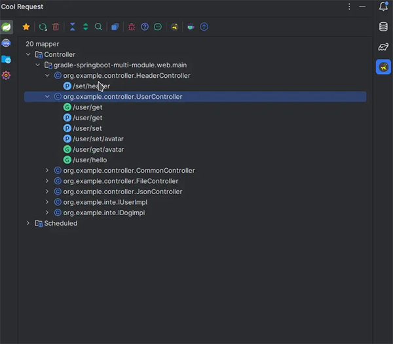Toggle the Cool Request tool window button
This screenshot has width=393, height=344.
(383, 67)
